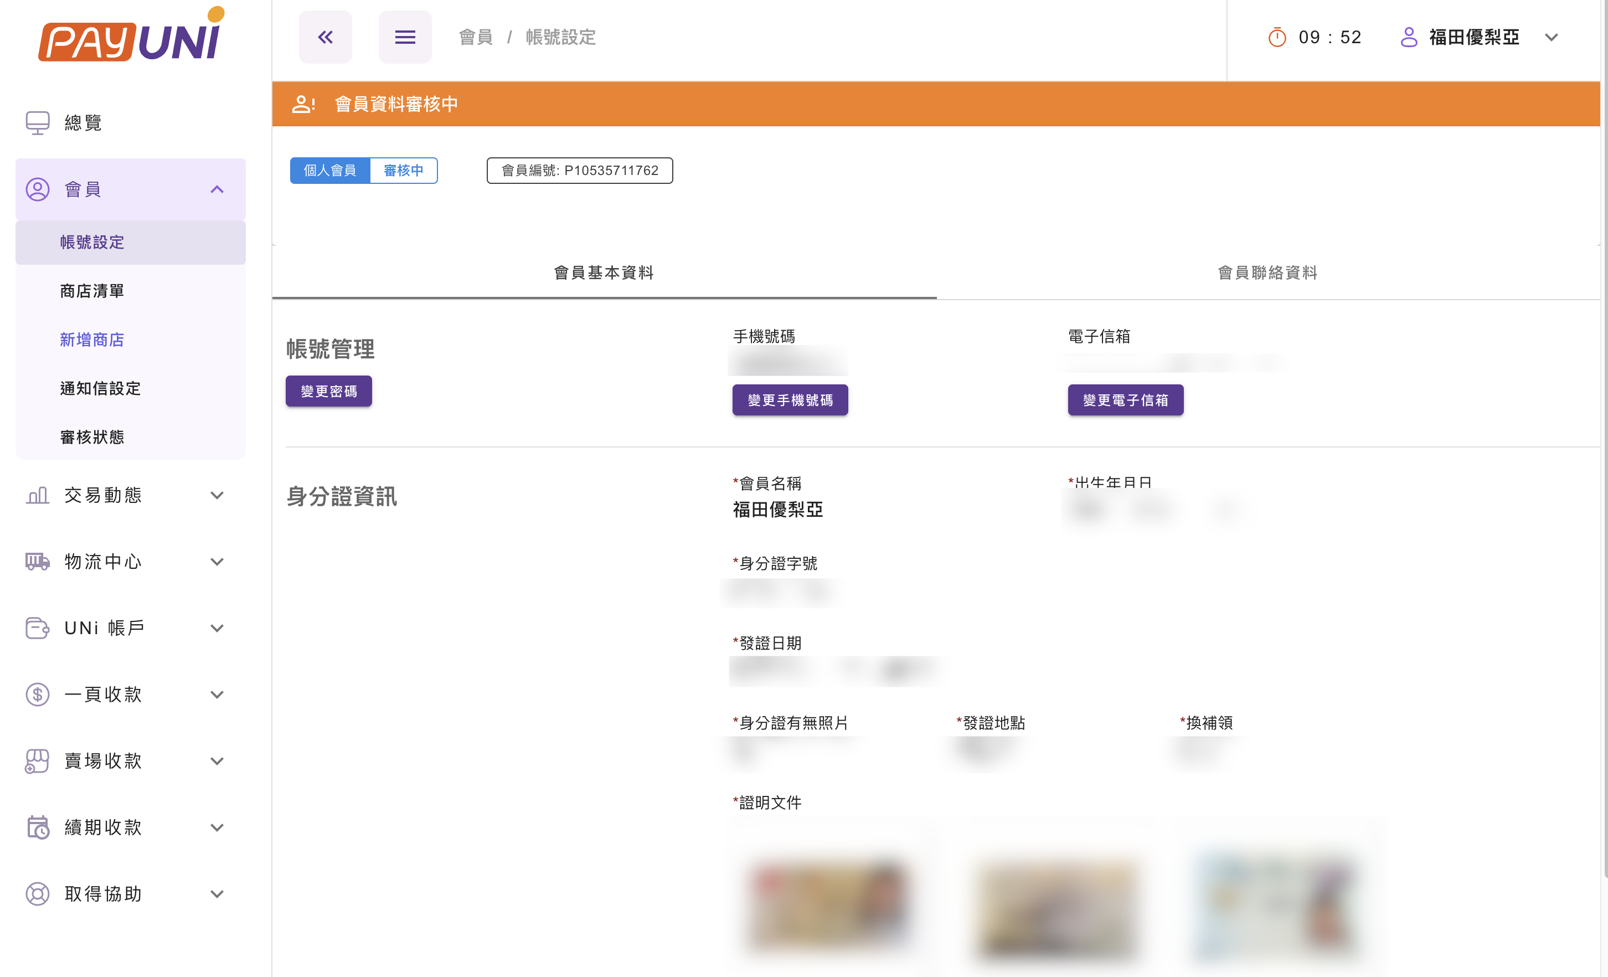The image size is (1608, 977).
Task: Click the 09 : 52 countdown timer
Action: (x=1330, y=37)
